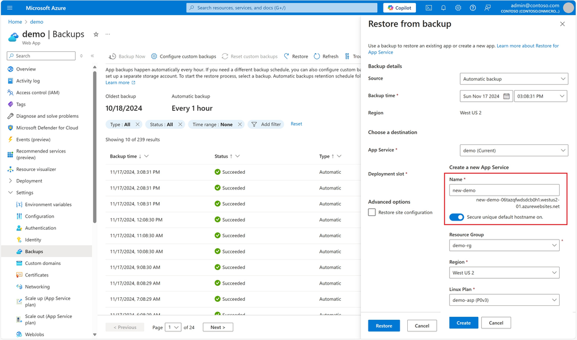
Task: Select the 11/17/2024, 12:08:30 PM backup row
Action: click(x=233, y=220)
